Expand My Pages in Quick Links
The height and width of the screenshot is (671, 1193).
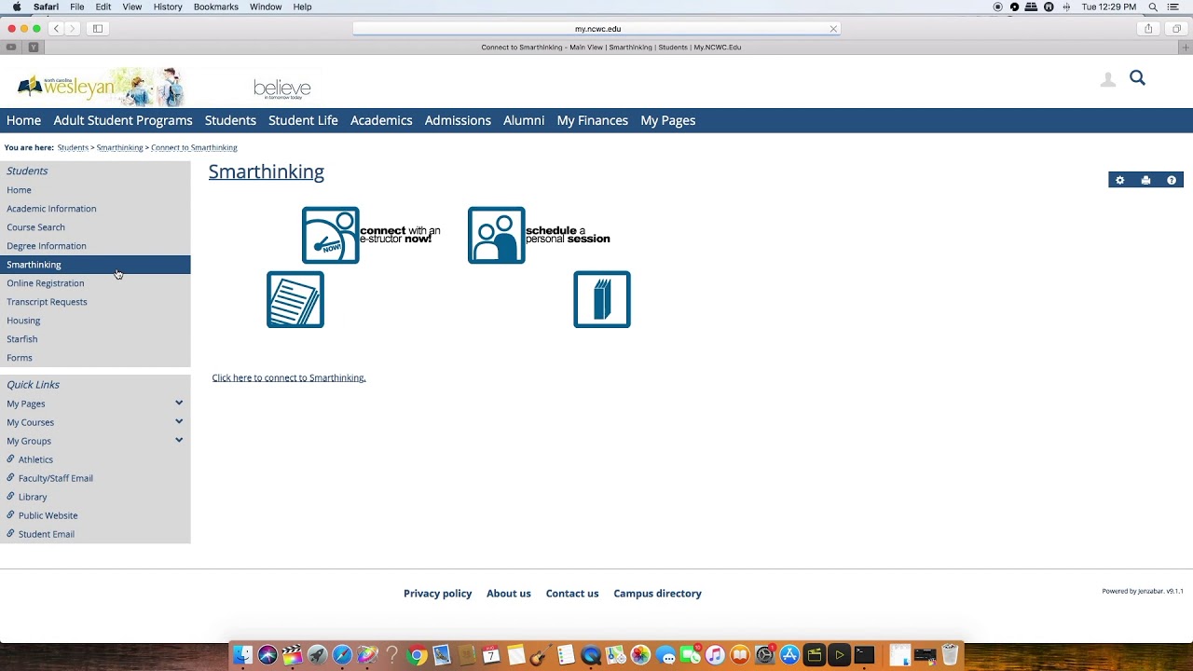point(179,404)
